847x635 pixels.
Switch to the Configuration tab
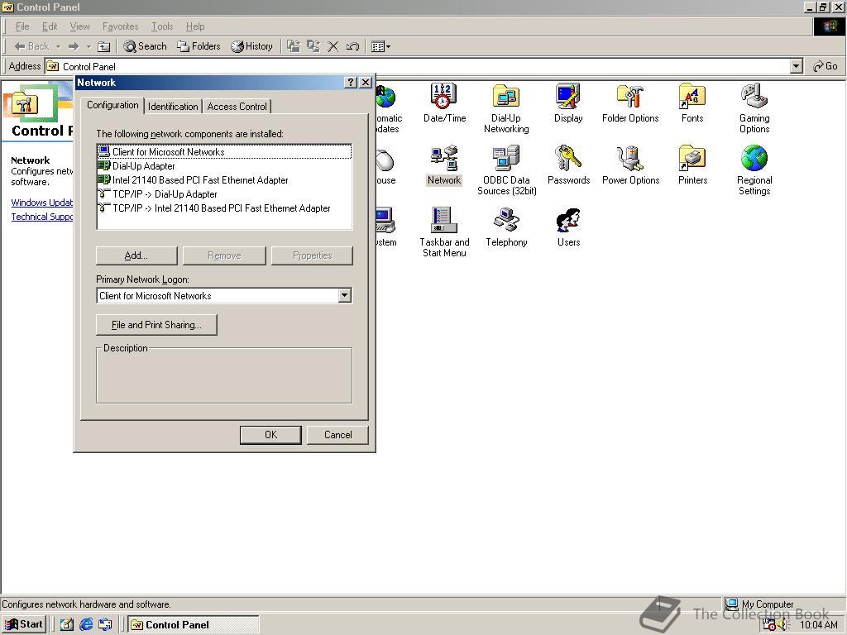click(x=112, y=105)
